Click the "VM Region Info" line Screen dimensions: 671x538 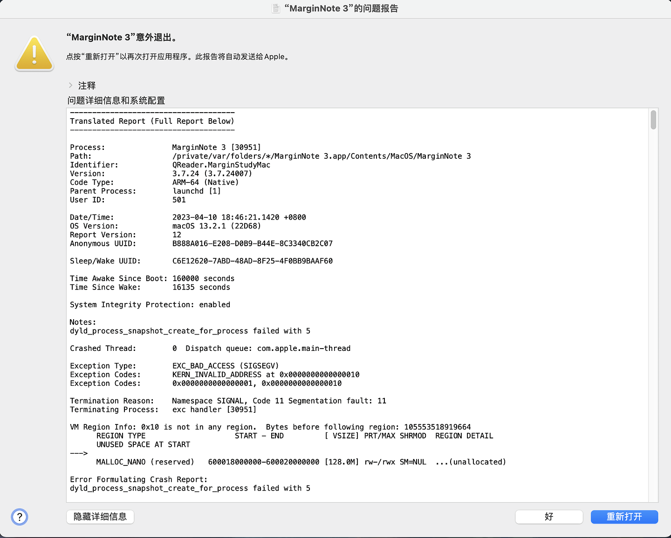coord(270,427)
